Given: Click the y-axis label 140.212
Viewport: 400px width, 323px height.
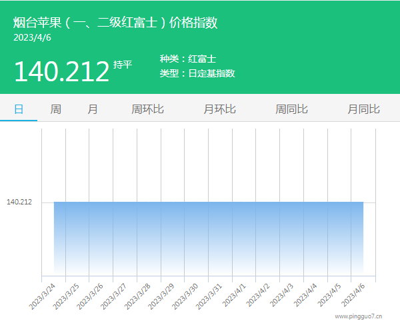Looking at the screenshot, I should click(19, 202).
